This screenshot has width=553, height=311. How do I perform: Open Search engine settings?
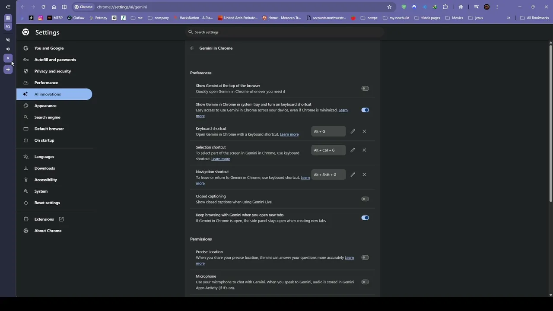[x=54, y=117]
